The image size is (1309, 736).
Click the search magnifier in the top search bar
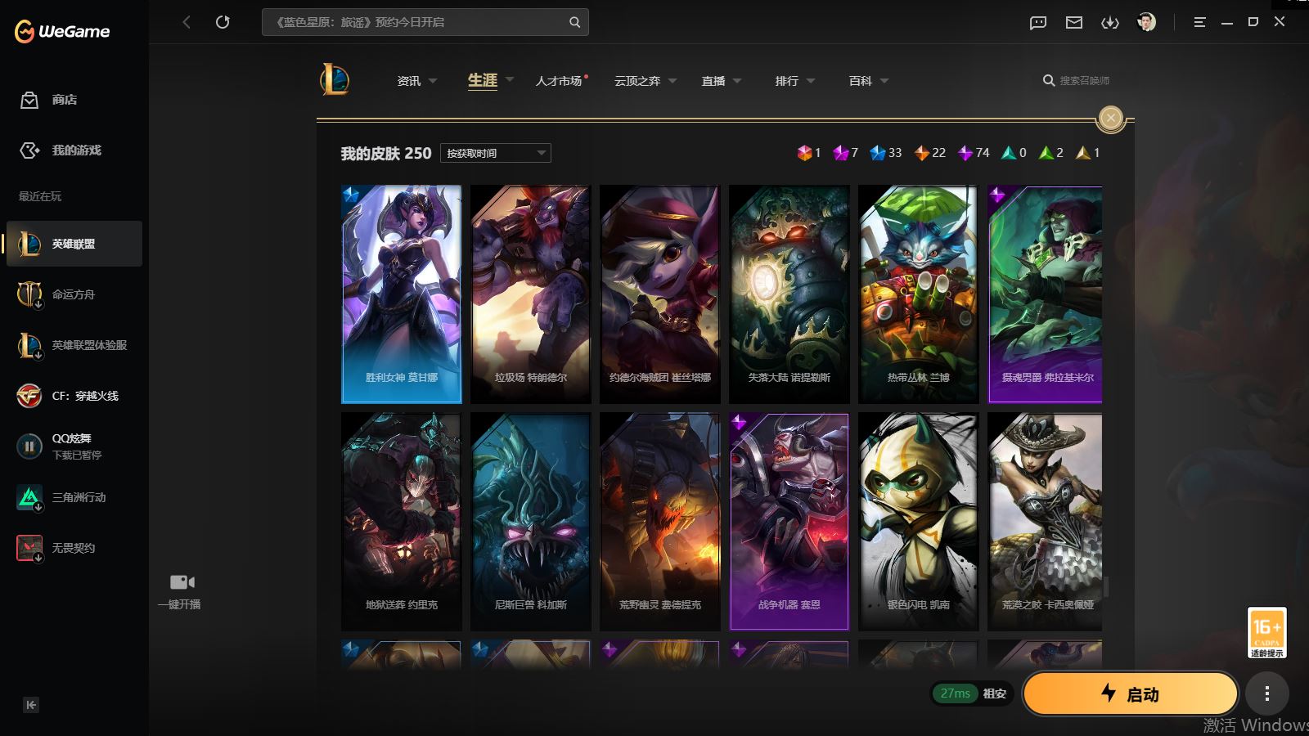[x=575, y=22]
